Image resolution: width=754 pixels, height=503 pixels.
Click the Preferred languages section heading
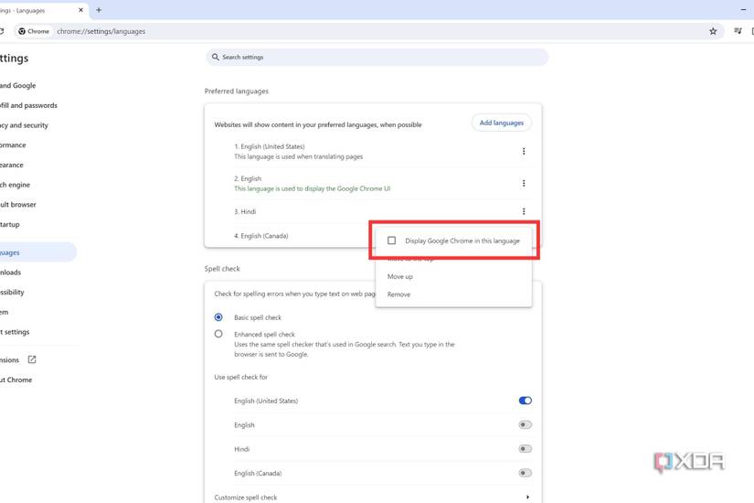point(237,91)
